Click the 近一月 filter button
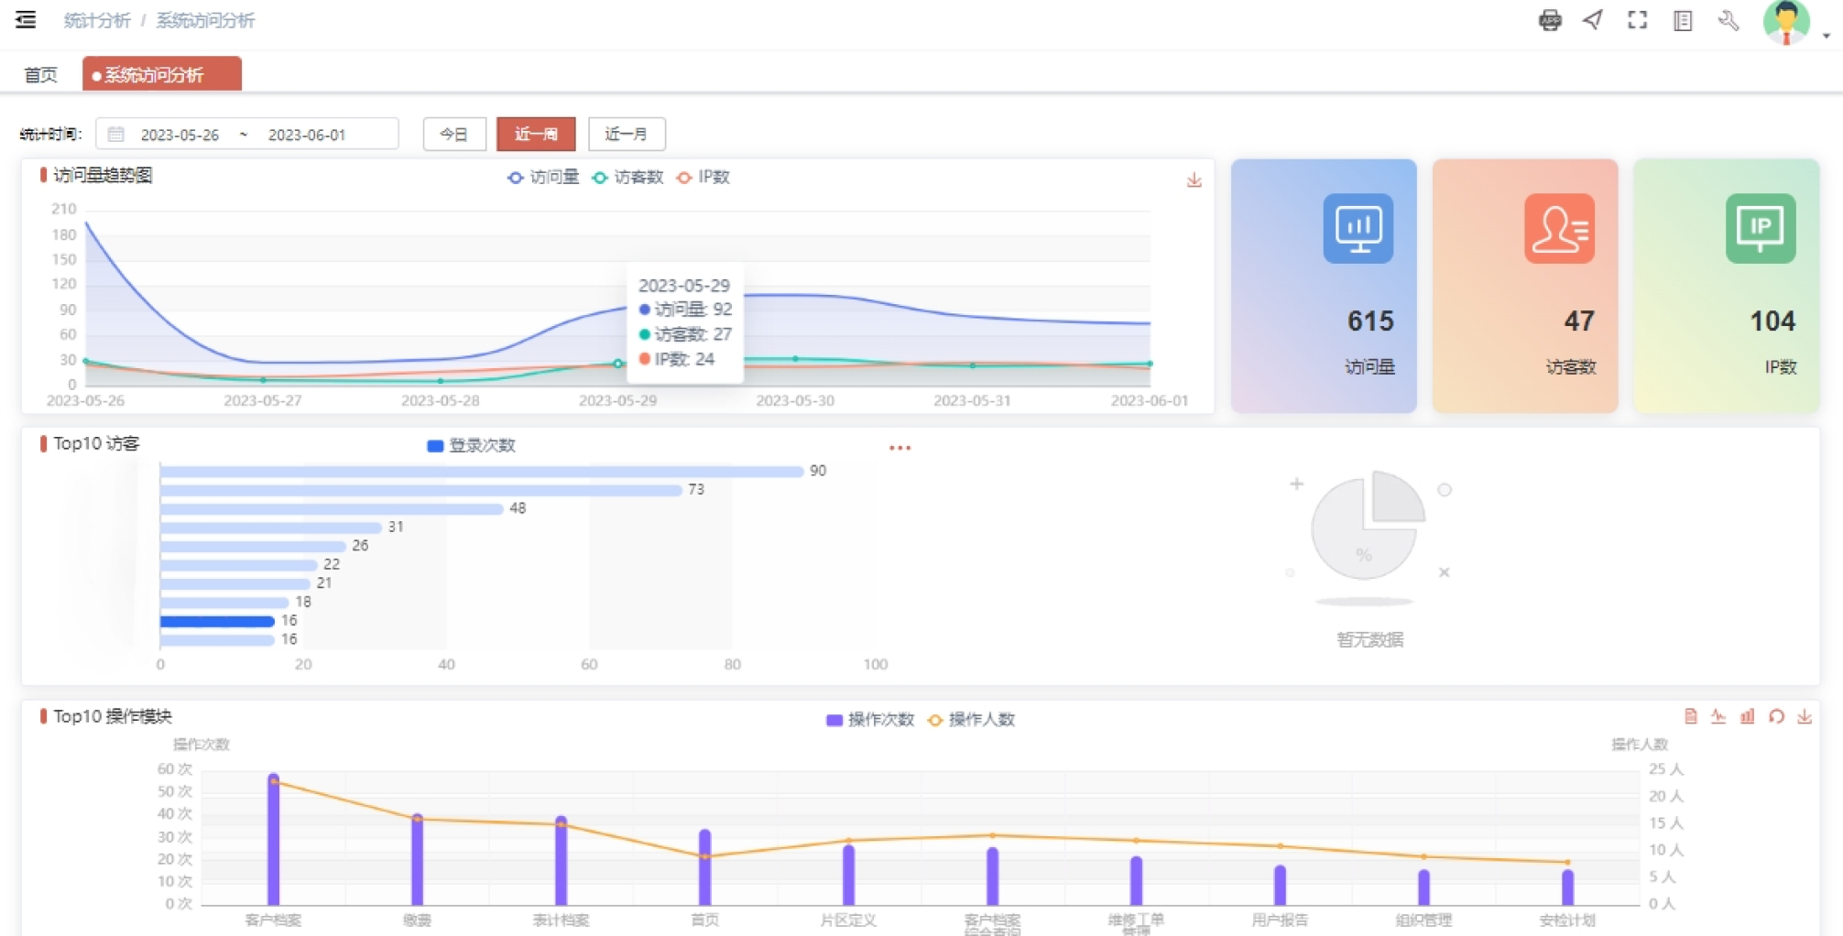 tap(627, 134)
